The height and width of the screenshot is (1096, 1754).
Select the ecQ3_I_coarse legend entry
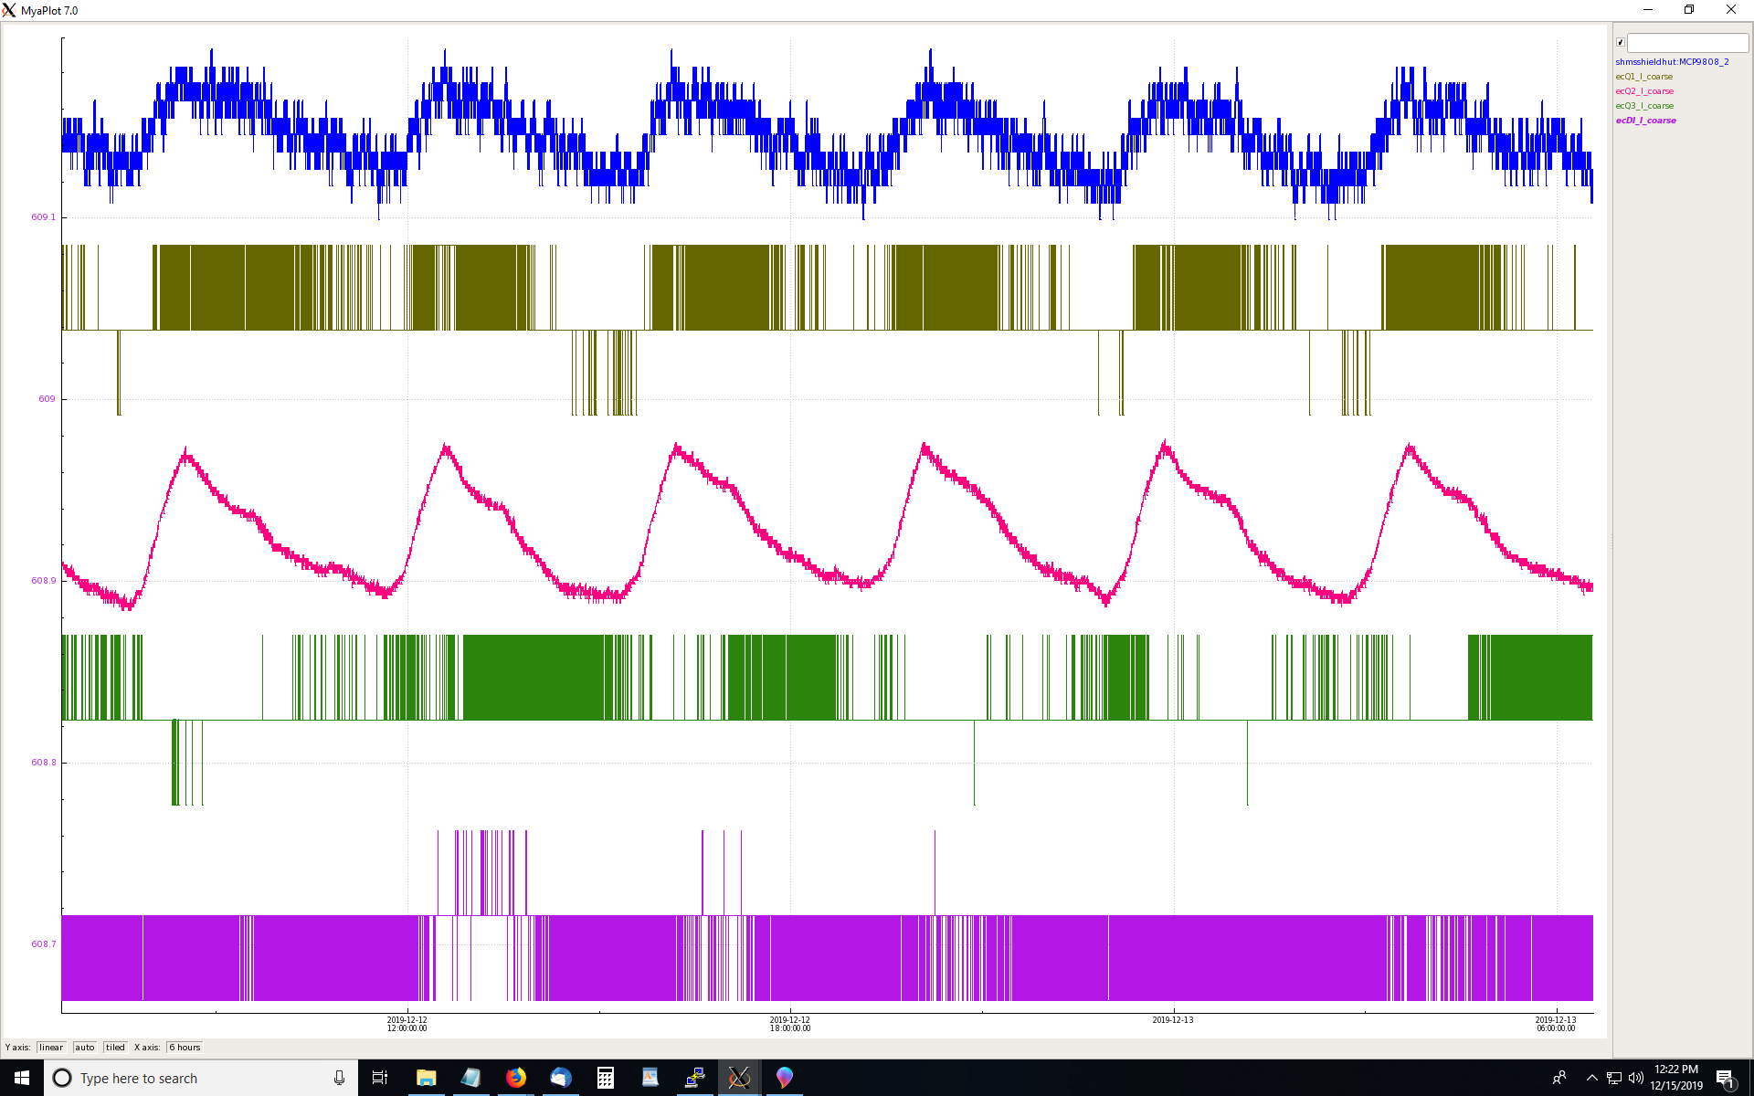point(1644,106)
